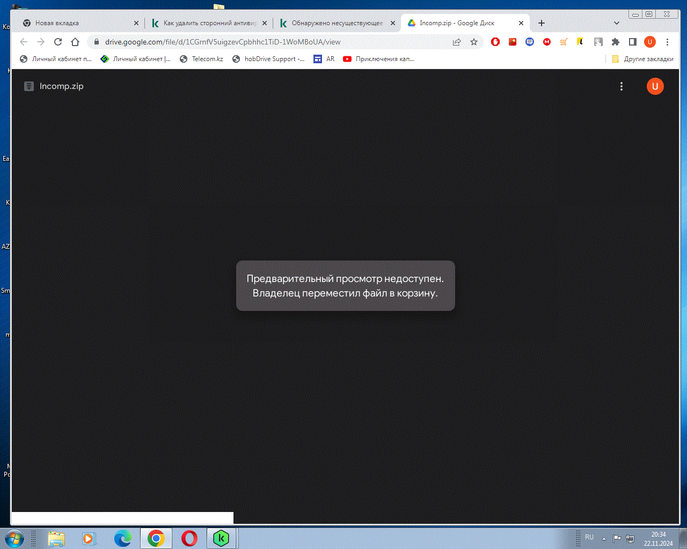This screenshot has width=687, height=549.
Task: Open a new tab with the plus button
Action: click(x=541, y=23)
